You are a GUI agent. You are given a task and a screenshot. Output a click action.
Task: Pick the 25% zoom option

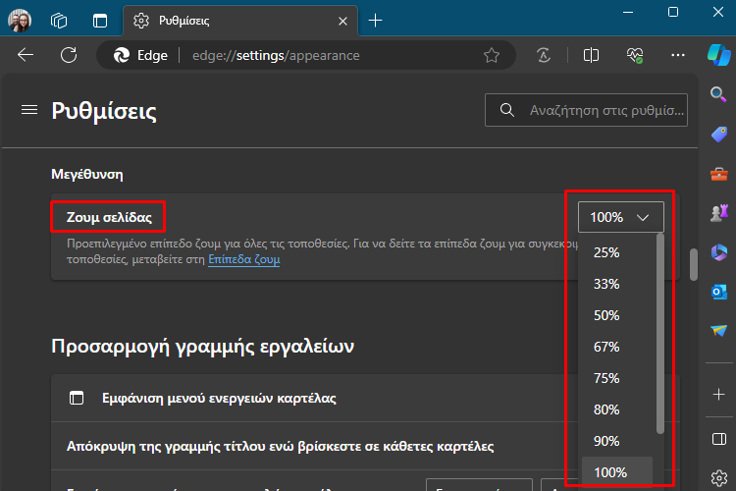coord(606,252)
